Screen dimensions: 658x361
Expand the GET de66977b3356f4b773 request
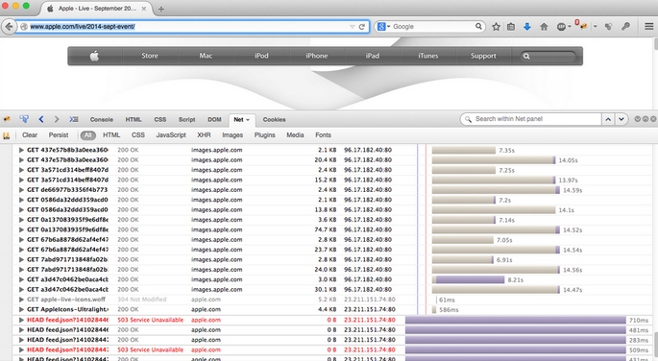point(21,190)
